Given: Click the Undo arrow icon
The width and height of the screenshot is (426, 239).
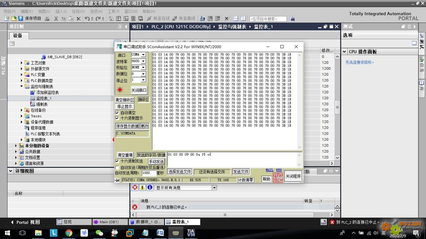Looking at the screenshot, I should tap(87, 19).
